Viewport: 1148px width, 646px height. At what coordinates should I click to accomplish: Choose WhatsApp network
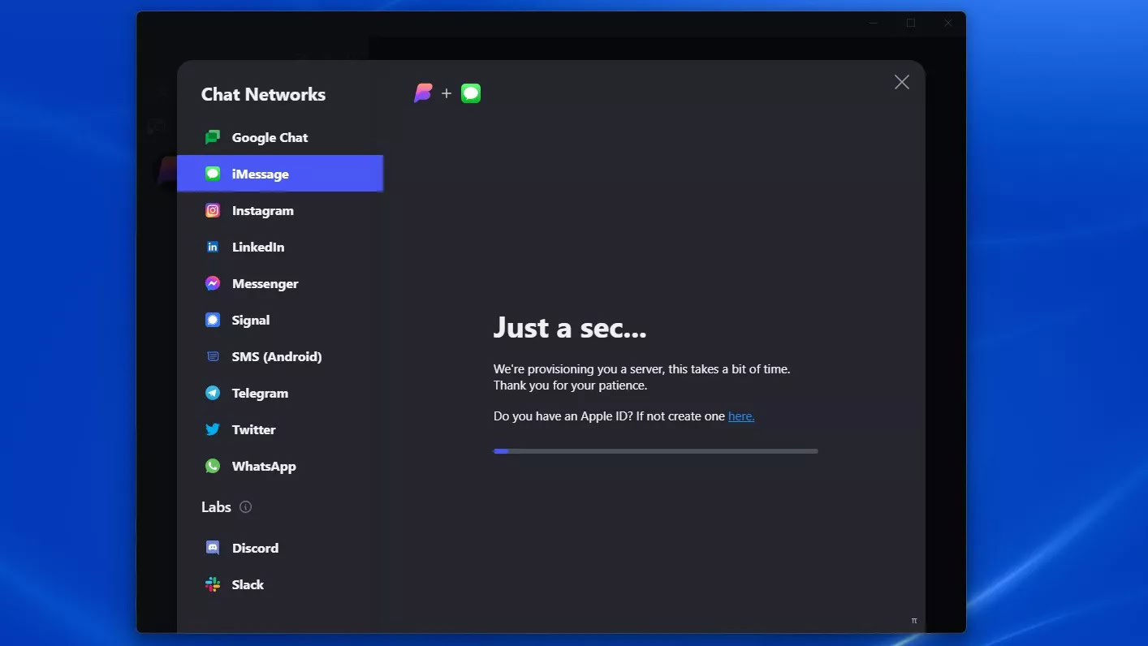(x=280, y=466)
